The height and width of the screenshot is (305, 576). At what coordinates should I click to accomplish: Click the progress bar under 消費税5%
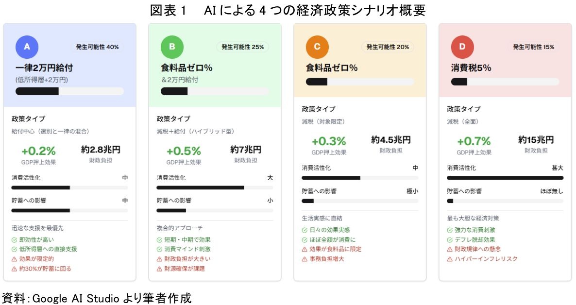(505, 82)
